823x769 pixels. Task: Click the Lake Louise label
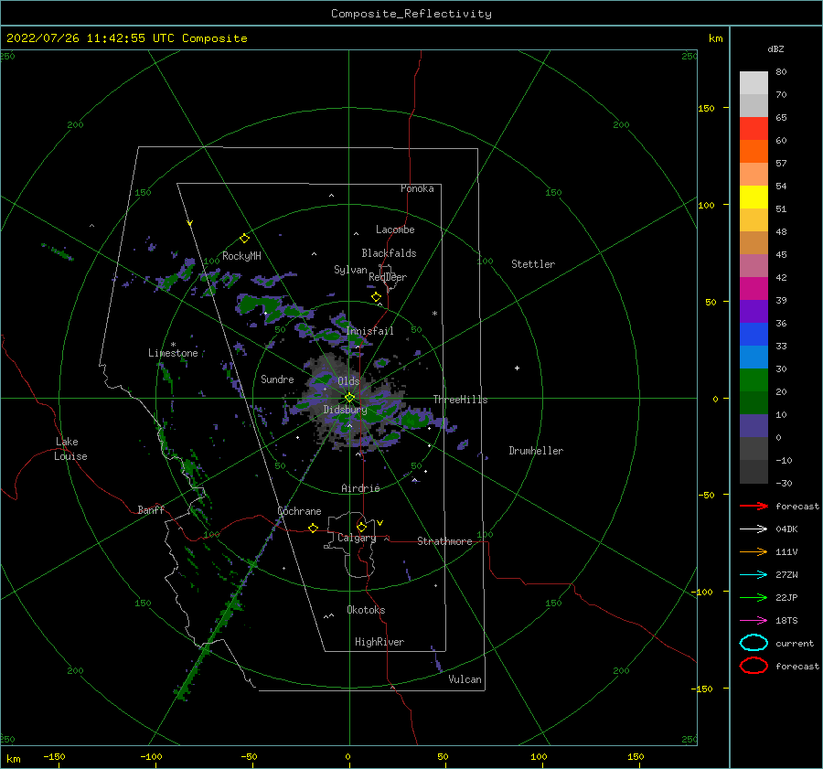[70, 449]
